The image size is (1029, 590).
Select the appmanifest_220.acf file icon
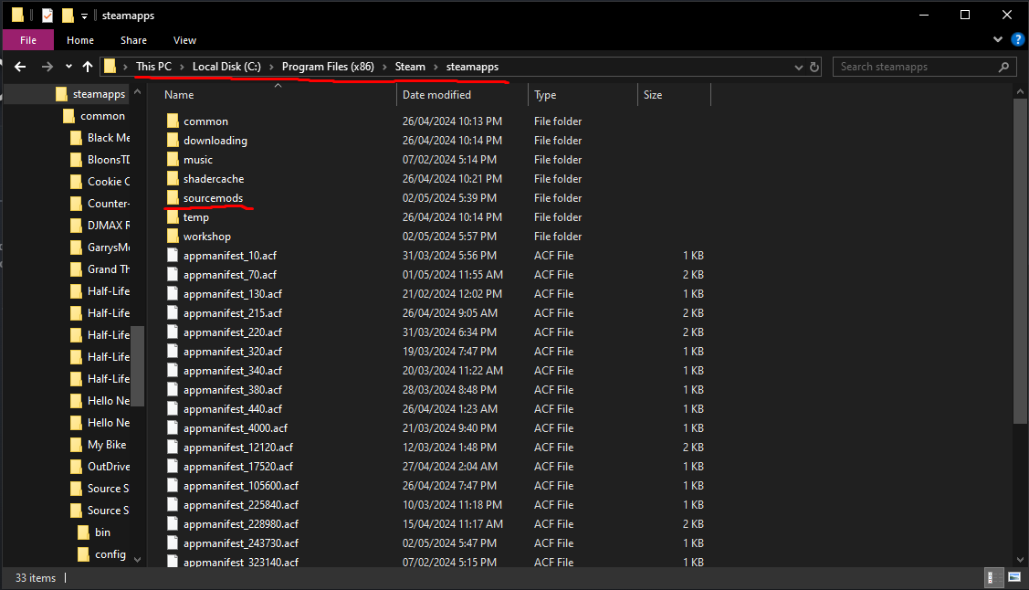pos(173,332)
